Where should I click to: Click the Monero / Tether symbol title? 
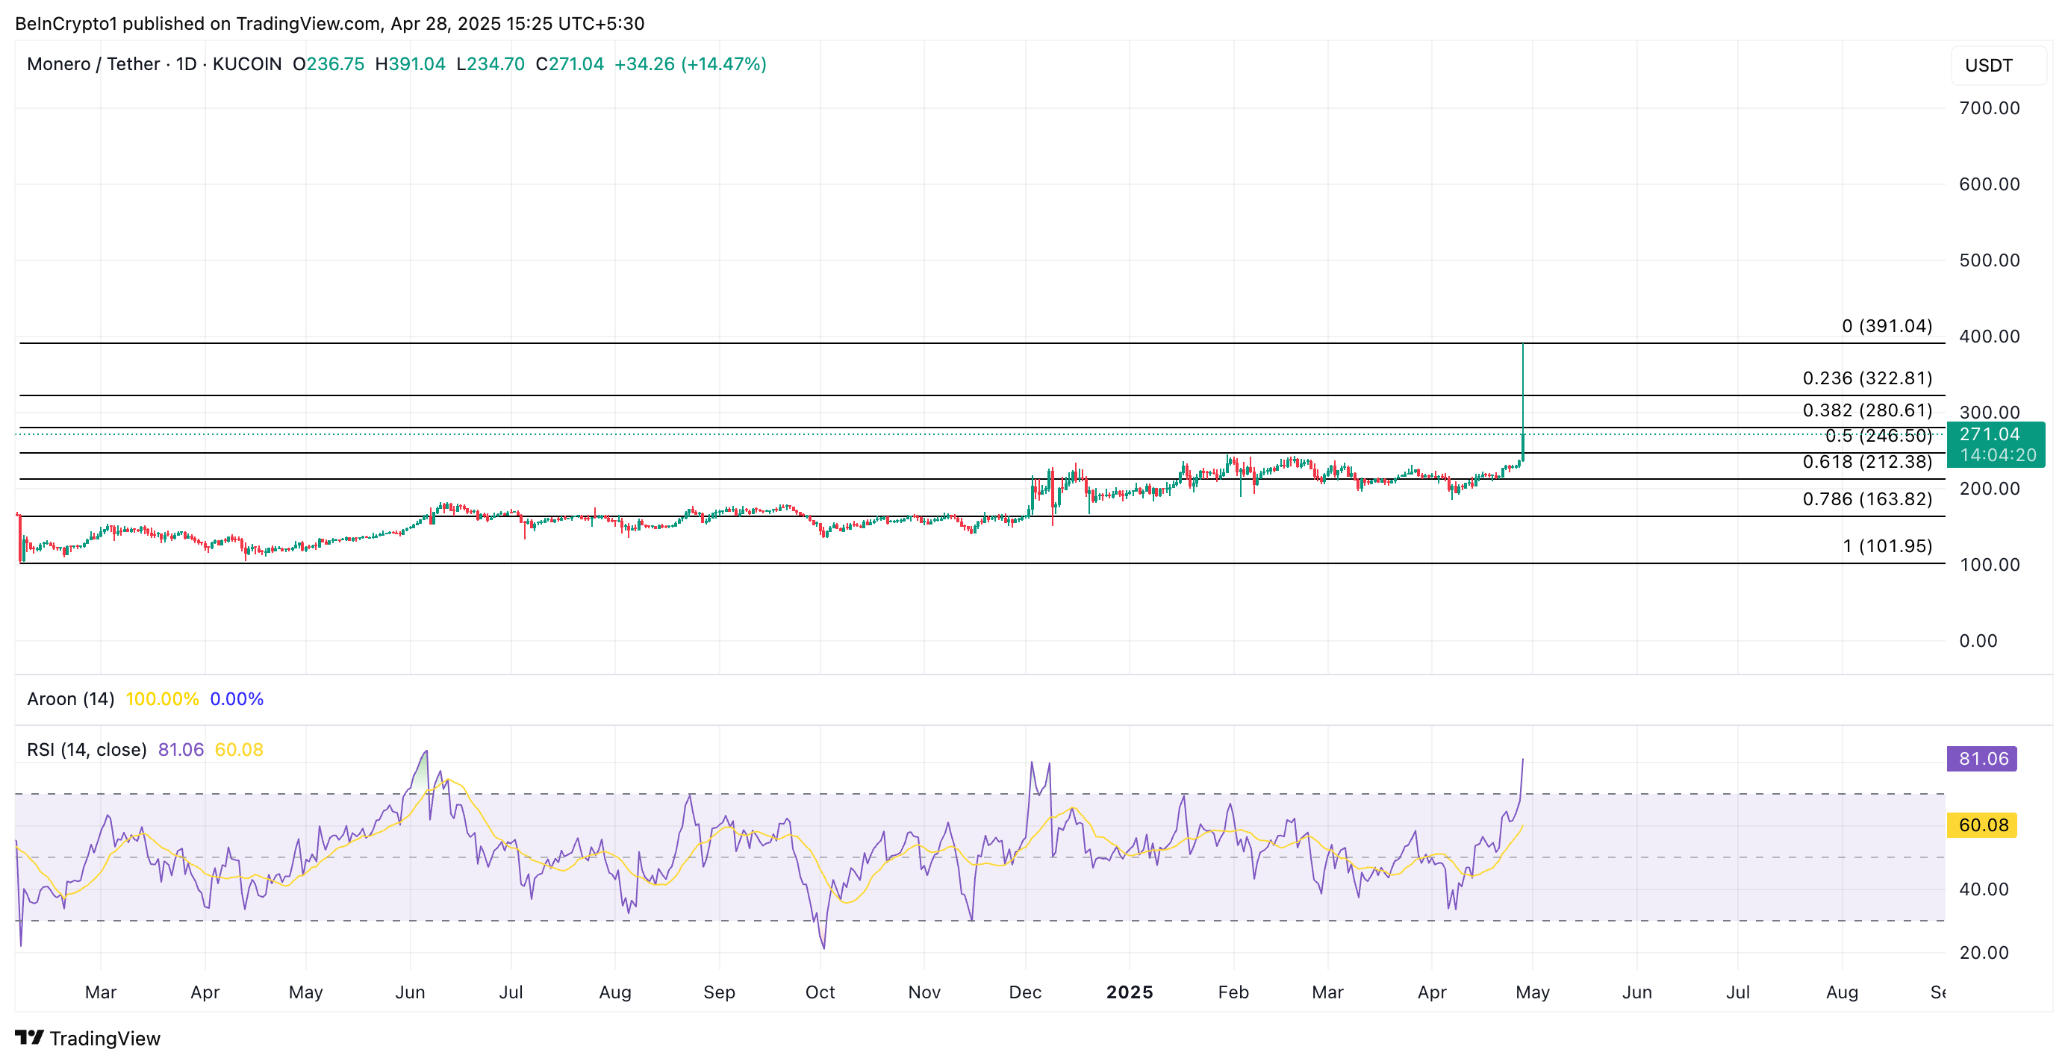[x=93, y=64]
